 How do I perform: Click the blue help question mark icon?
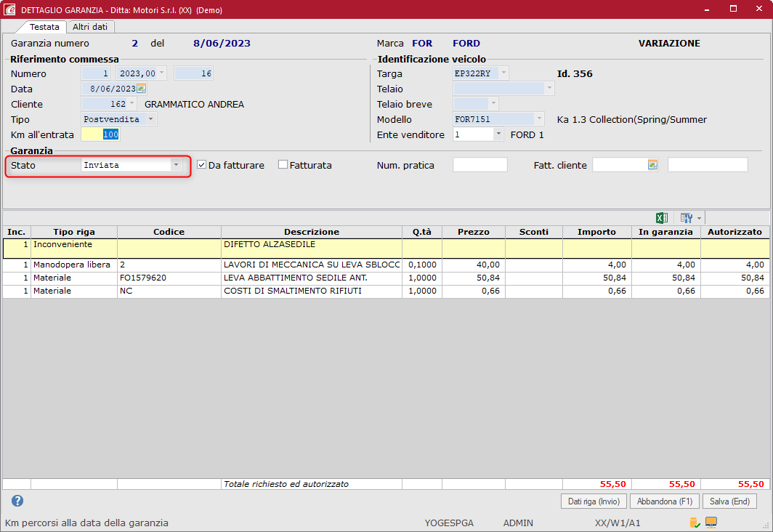(17, 501)
